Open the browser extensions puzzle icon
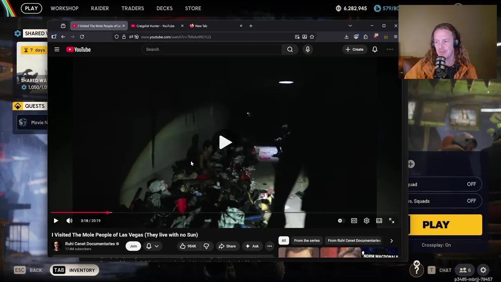This screenshot has height=282, width=501. pos(366,37)
